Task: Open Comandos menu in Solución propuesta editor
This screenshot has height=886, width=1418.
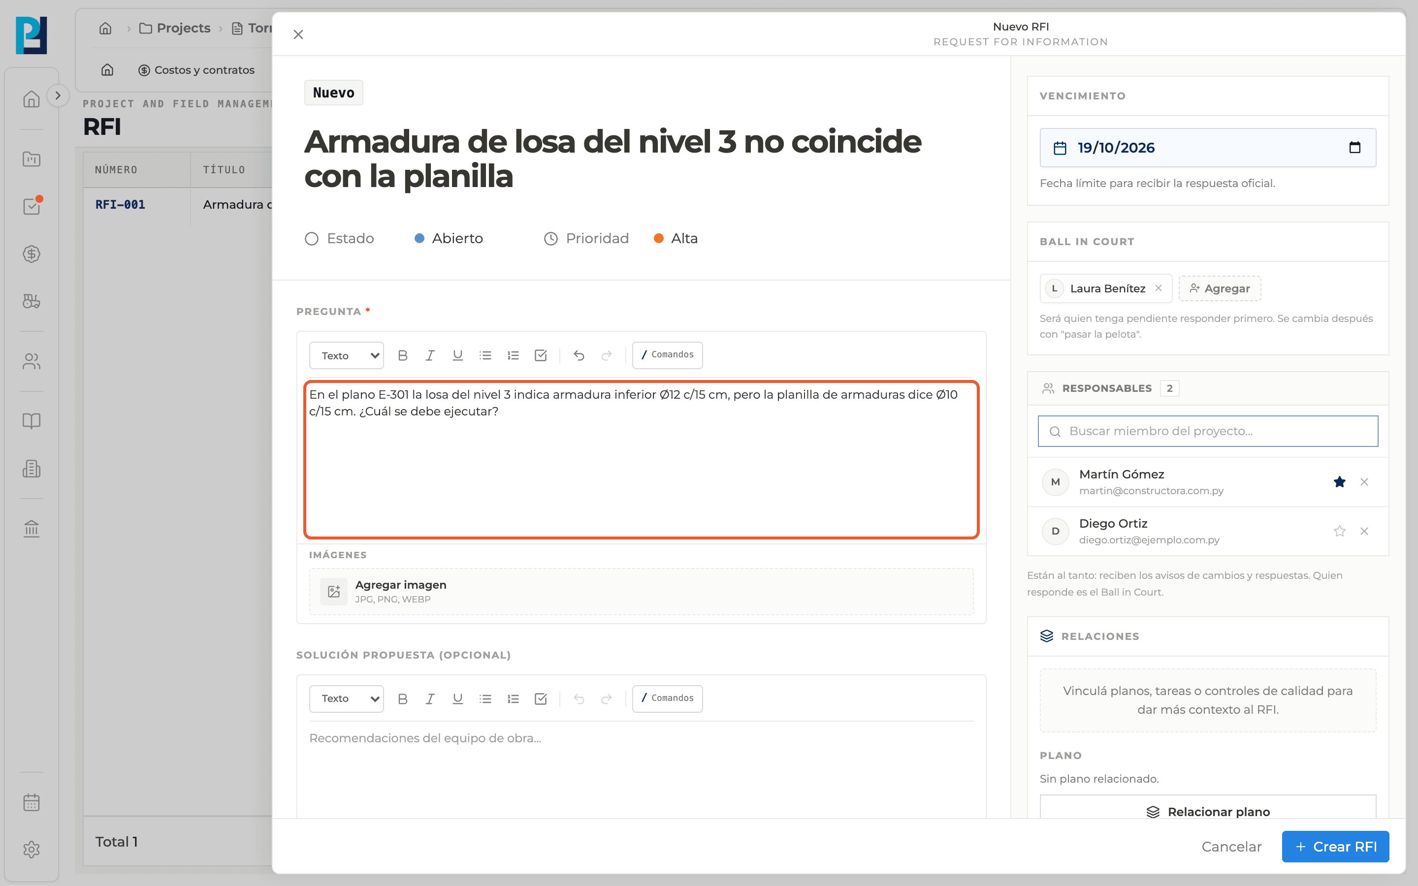Action: (x=668, y=698)
